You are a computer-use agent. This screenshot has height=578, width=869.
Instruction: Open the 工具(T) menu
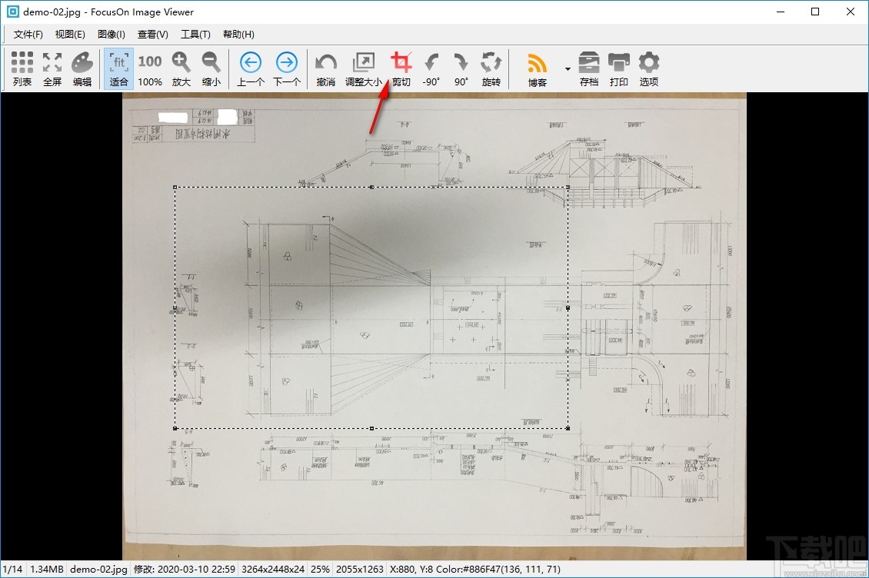coord(195,34)
